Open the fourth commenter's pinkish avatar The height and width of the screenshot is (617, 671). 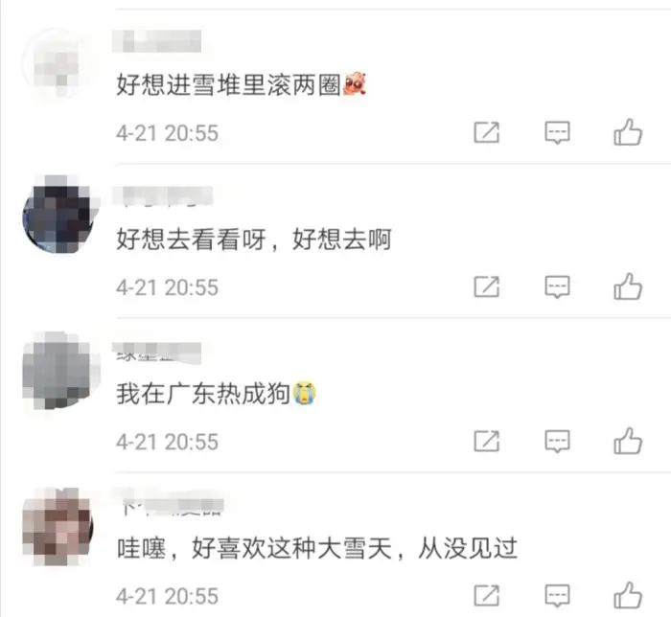click(x=58, y=526)
